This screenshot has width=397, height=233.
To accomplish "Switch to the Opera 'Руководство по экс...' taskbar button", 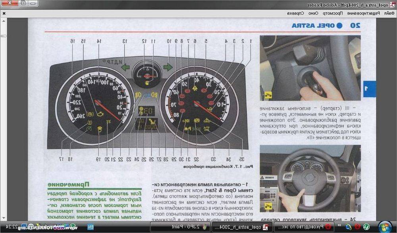I will point(304,227).
